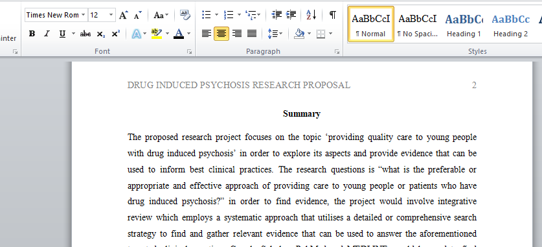The image size is (542, 247).
Task: Click the word 'integrative' in paragraph
Action: pyautogui.click(x=457, y=202)
